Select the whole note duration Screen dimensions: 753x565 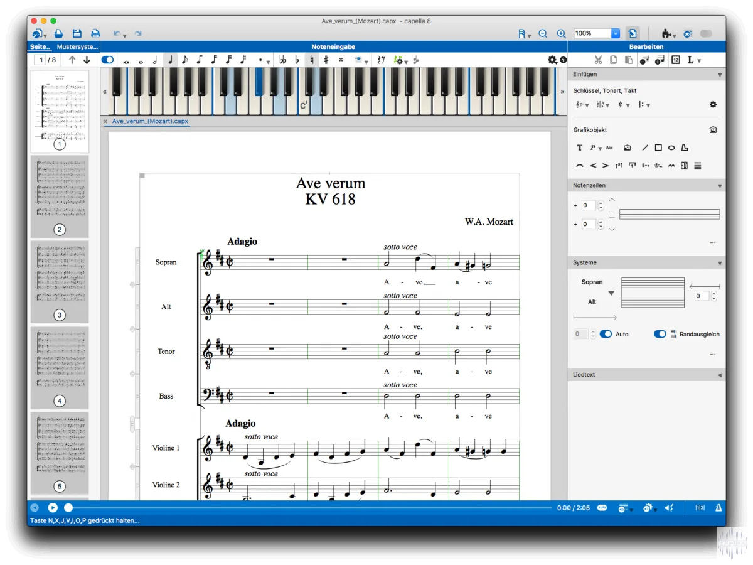(141, 61)
